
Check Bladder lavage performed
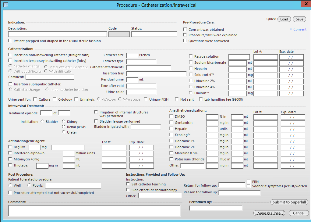point(96,121)
